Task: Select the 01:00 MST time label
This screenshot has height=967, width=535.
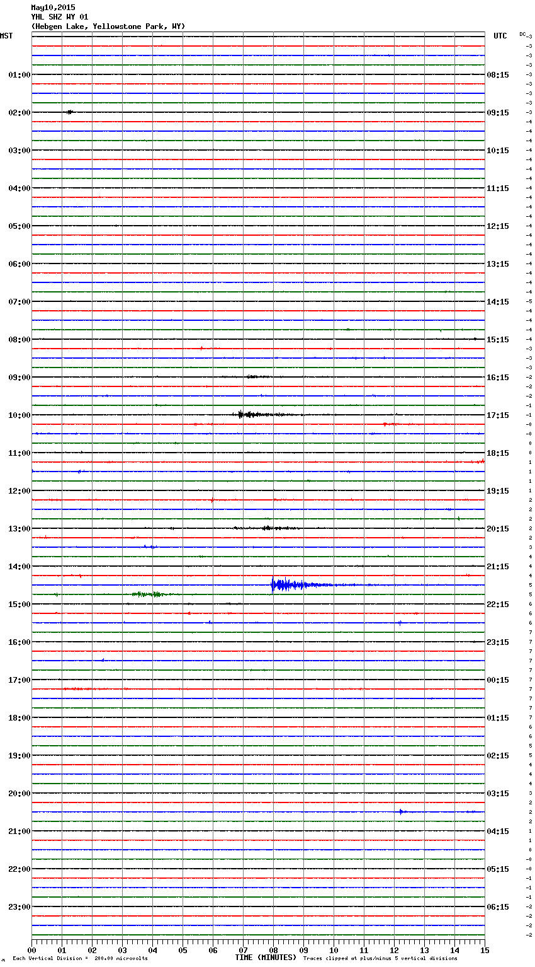Action: coord(20,75)
